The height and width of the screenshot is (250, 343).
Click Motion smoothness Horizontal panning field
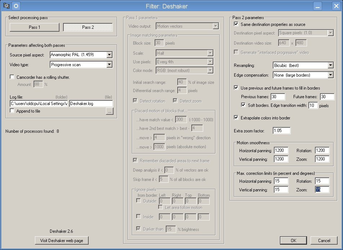pos(281,150)
